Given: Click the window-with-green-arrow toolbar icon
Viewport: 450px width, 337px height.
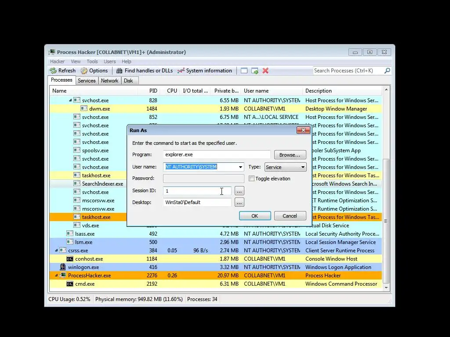Looking at the screenshot, I should tap(254, 71).
